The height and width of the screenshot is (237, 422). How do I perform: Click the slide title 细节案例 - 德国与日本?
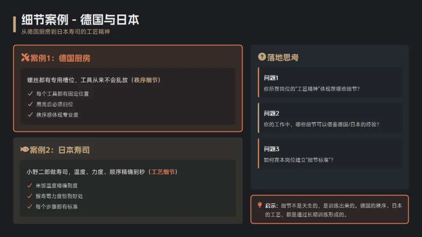pos(80,19)
